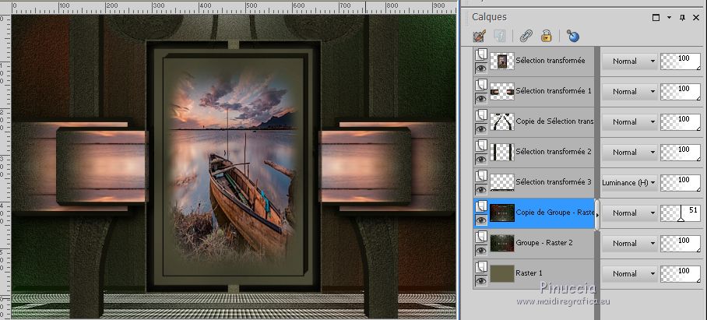
Task: Click the paperclip link layers icon
Action: pyautogui.click(x=526, y=36)
